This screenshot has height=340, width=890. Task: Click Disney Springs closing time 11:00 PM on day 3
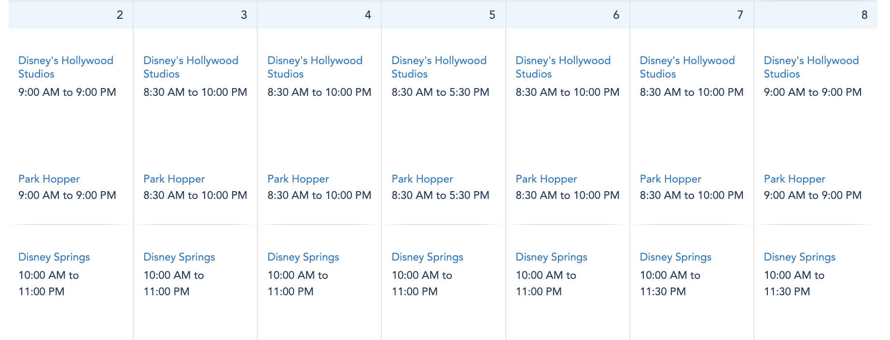point(166,291)
